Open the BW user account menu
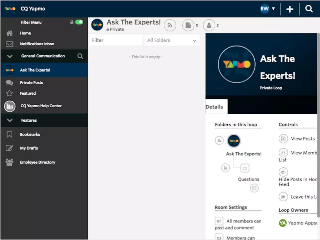This screenshot has width=320, height=240. 267,9
